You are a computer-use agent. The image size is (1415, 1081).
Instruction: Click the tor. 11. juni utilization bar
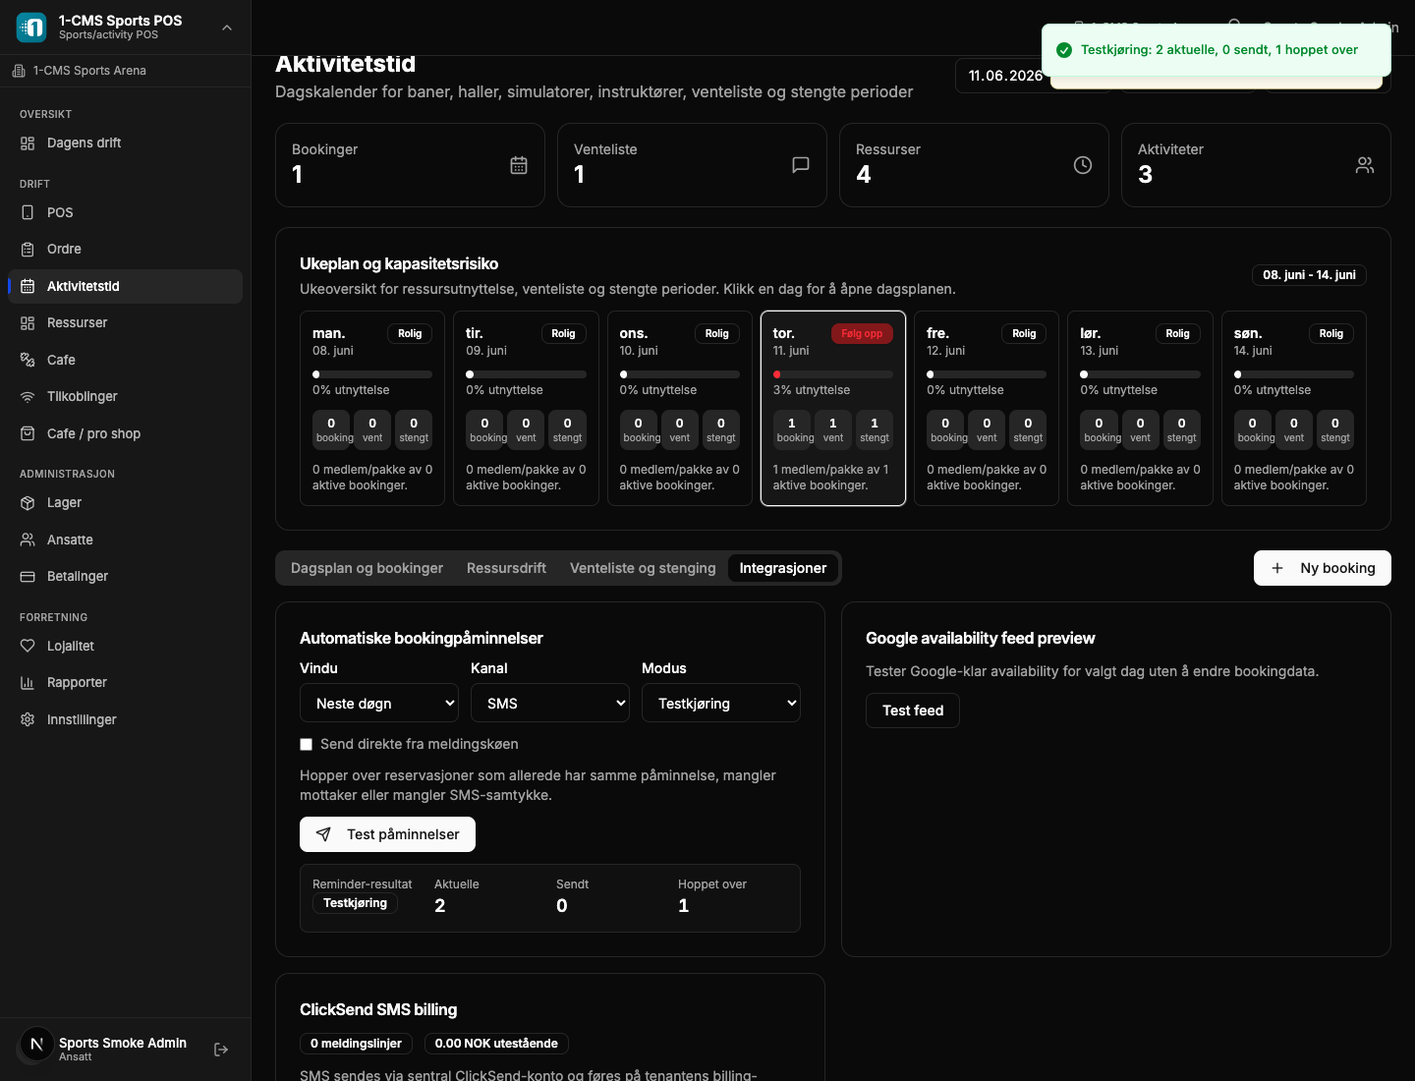(x=832, y=374)
